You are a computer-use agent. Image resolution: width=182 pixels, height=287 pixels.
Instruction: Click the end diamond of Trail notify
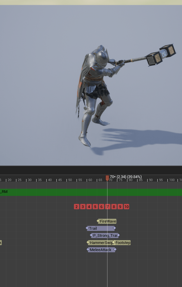point(115,228)
